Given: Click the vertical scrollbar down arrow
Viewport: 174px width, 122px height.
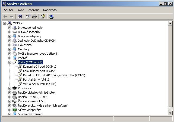Looking at the screenshot, I should pyautogui.click(x=170, y=113).
